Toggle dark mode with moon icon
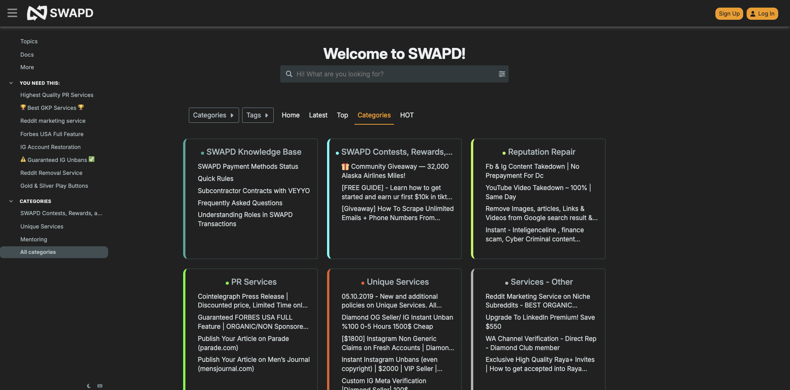The image size is (790, 390). coord(89,386)
